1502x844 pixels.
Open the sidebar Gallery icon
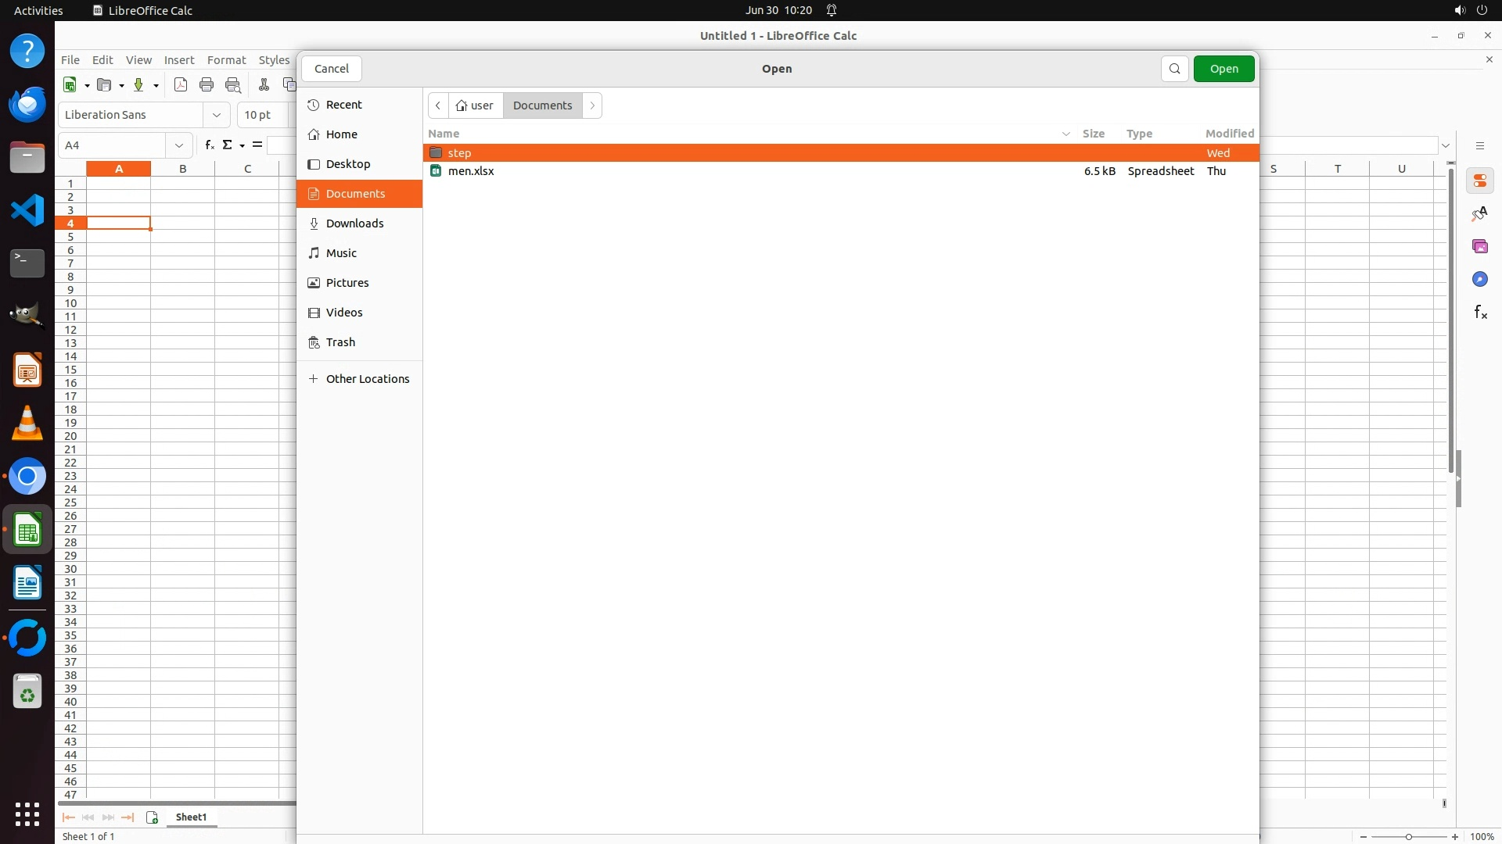(x=1479, y=247)
